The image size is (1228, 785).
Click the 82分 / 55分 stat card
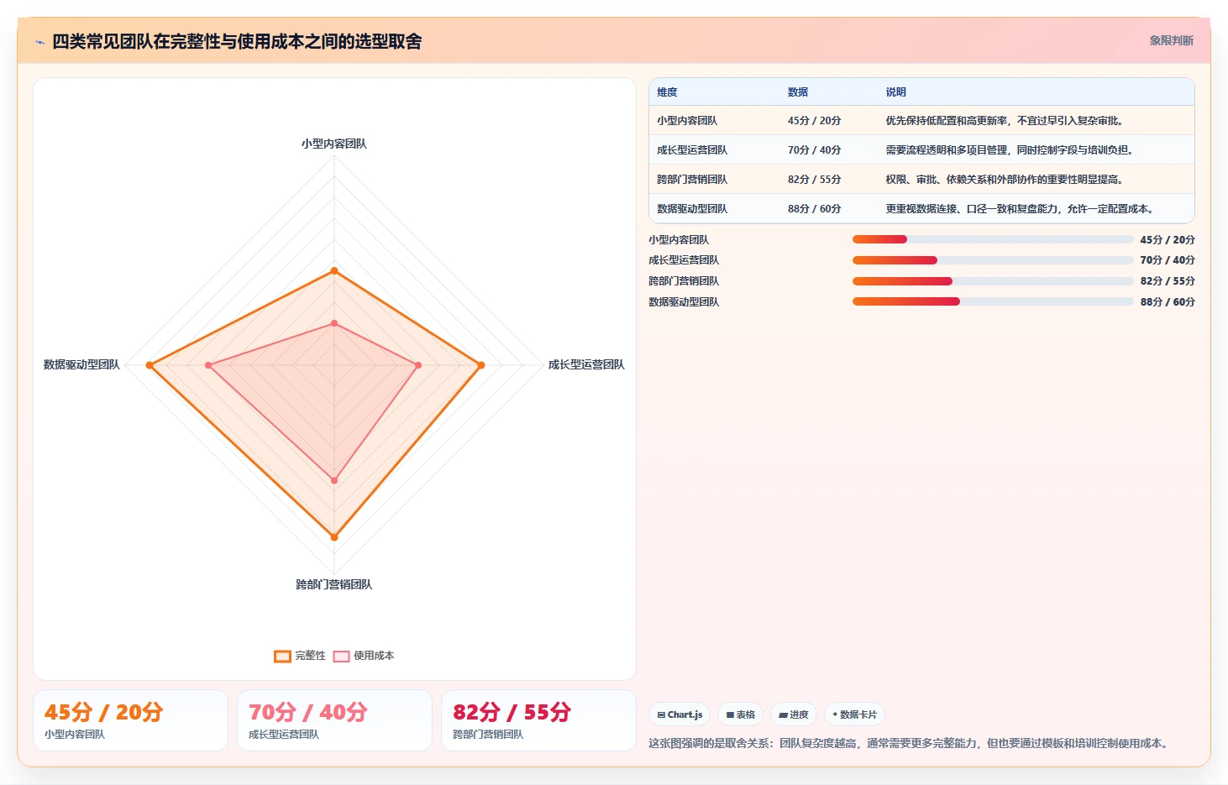pyautogui.click(x=538, y=720)
